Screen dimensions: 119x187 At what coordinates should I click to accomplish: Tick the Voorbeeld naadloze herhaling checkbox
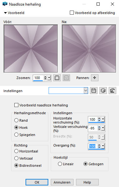16,105
